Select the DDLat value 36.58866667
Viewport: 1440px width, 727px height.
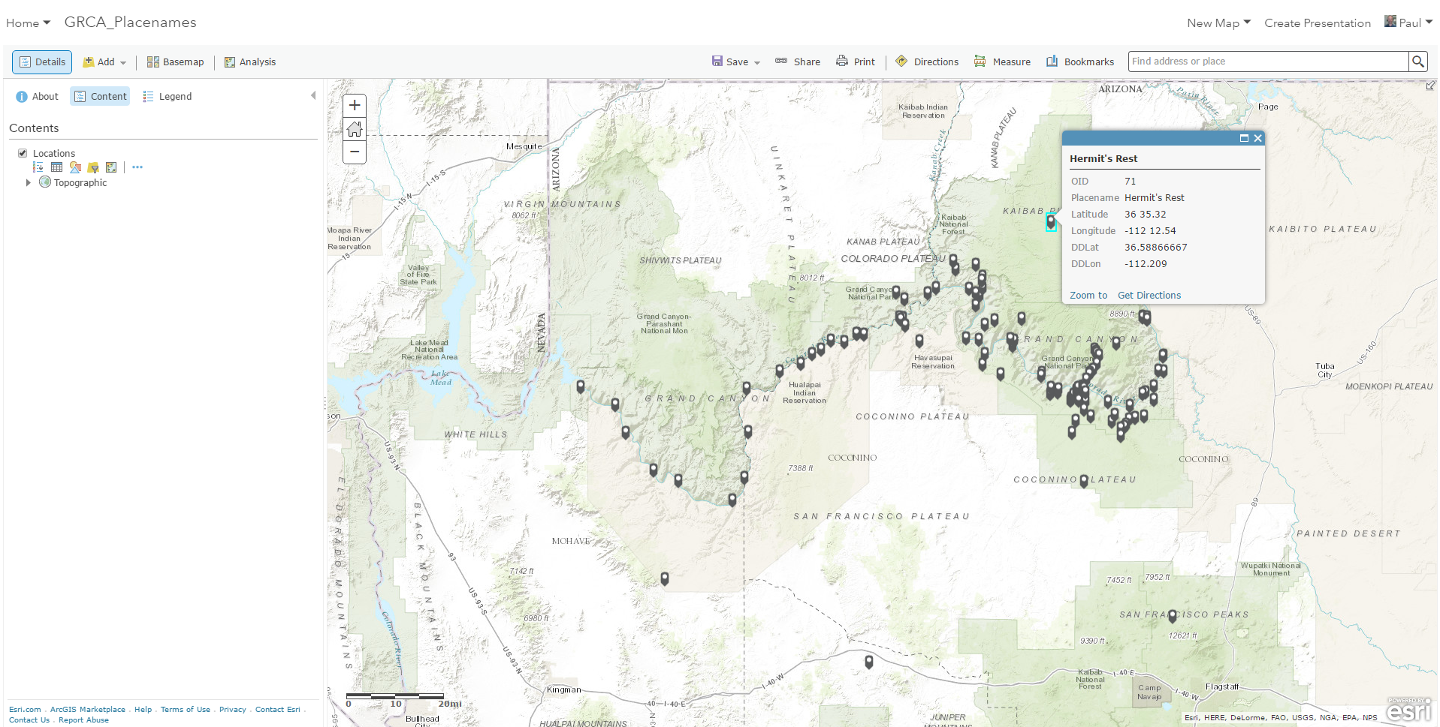tap(1156, 248)
